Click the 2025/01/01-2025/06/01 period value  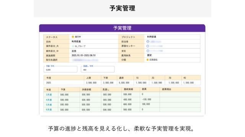[83, 56]
